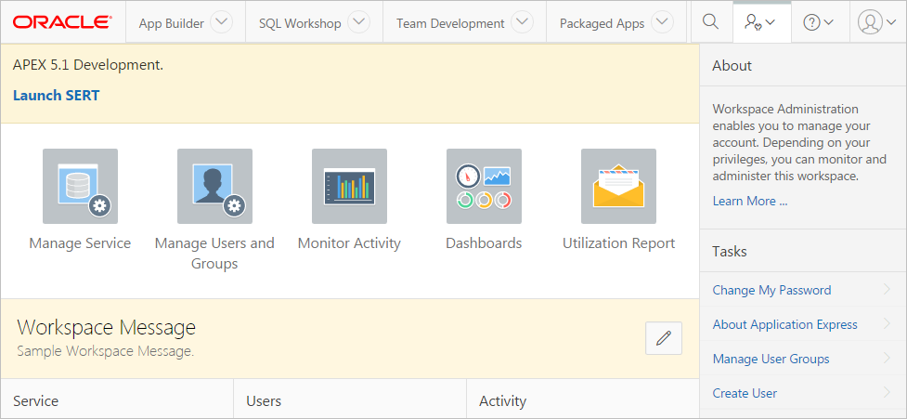Screen dimensions: 907x419
Task: Open the Monitor Activity chart icon
Action: pos(349,186)
